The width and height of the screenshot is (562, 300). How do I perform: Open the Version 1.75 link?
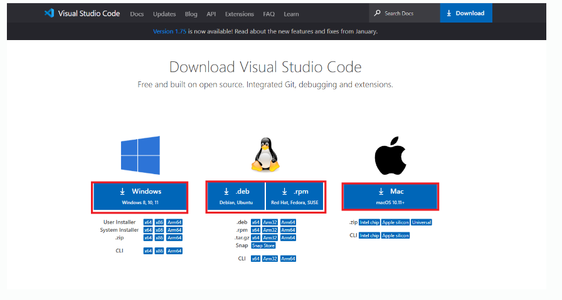(x=169, y=31)
